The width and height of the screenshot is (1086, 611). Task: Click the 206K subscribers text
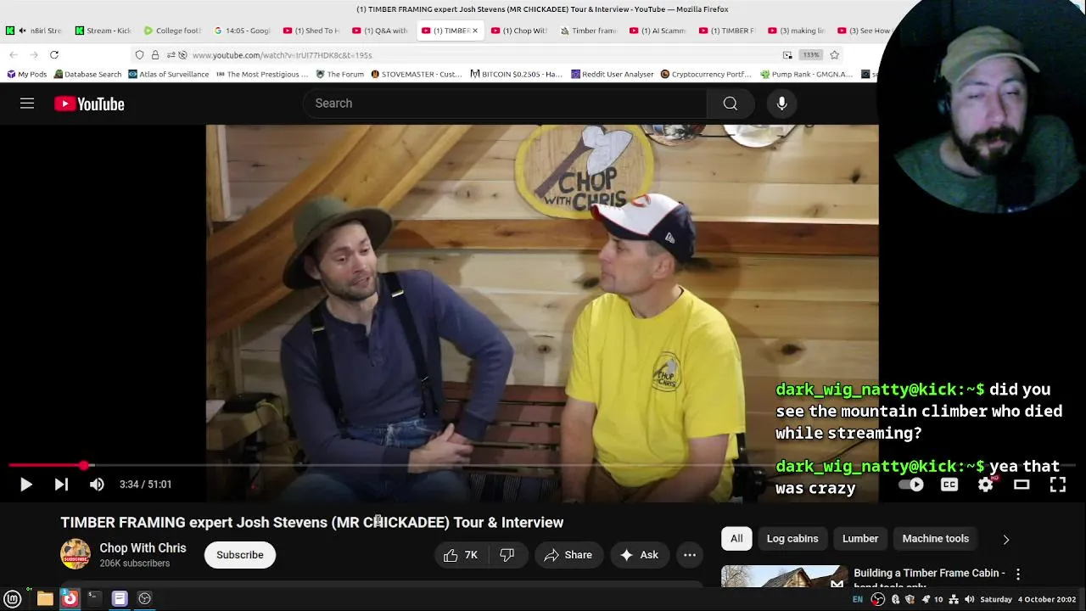(x=135, y=563)
